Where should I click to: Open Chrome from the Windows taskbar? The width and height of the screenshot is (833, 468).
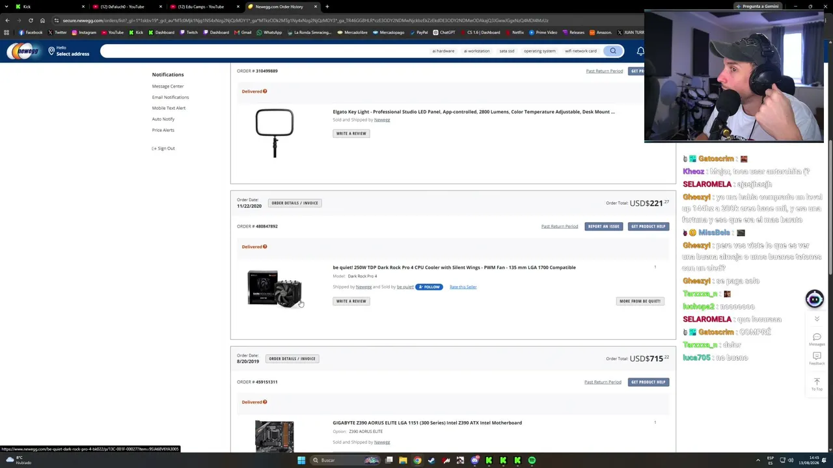pyautogui.click(x=417, y=460)
